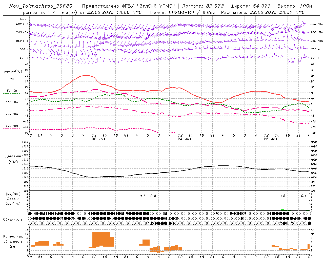Select 'Рассчитано: 22.05.2025 23:57 UTC' text
This screenshot has width=324, height=259.
coord(263,12)
